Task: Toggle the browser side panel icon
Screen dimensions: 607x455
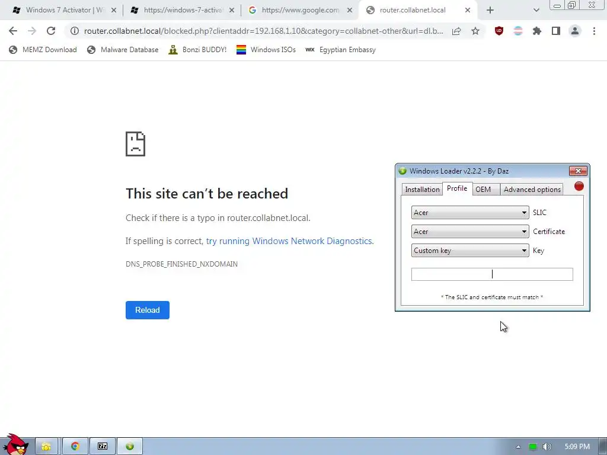Action: click(x=556, y=31)
